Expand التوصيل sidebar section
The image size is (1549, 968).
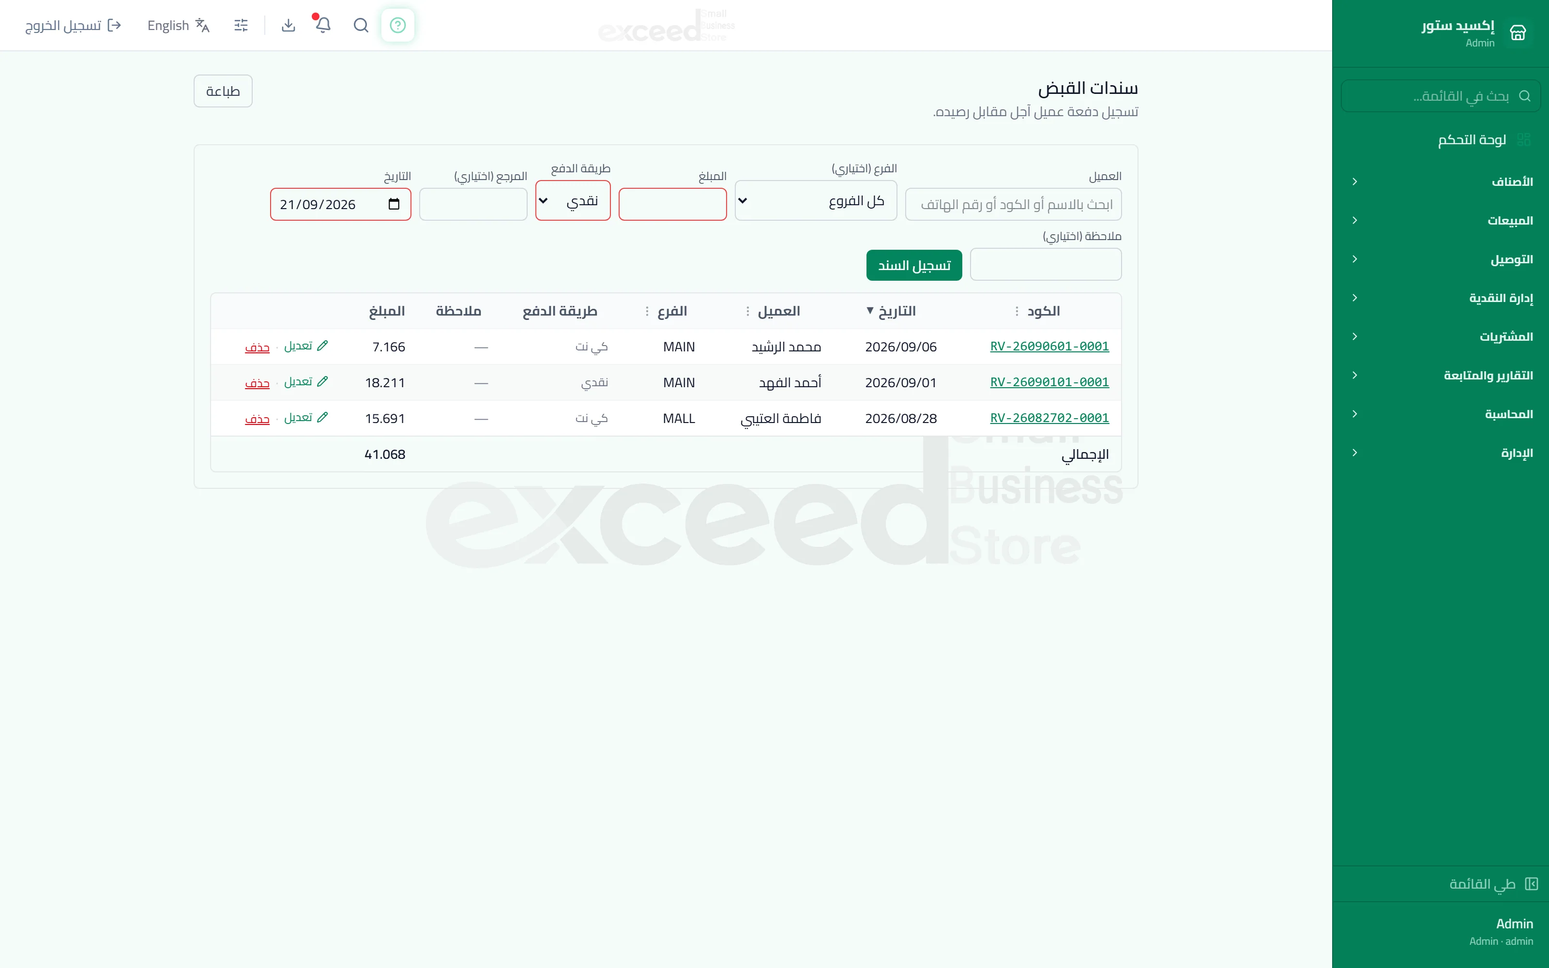1440,259
